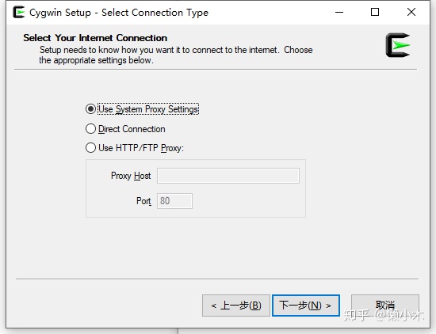Image resolution: width=436 pixels, height=334 pixels.
Task: Maximize the Cygwin Setup window
Action: [375, 12]
